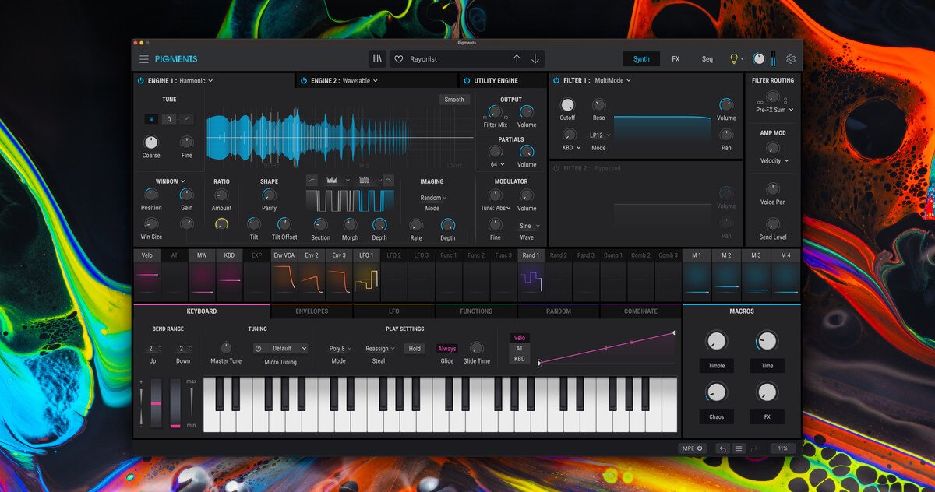This screenshot has height=492, width=935.
Task: Click the Smooth button
Action: point(454,100)
